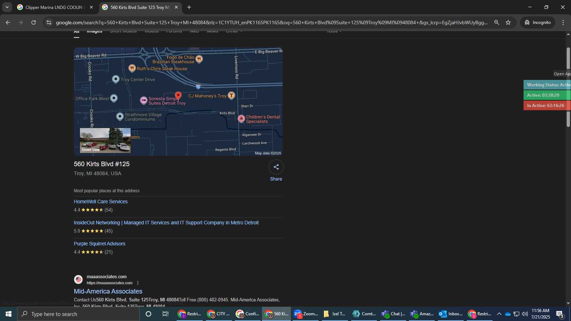Click the zoom magnifier icon in address bar
The height and width of the screenshot is (321, 571).
click(x=496, y=22)
